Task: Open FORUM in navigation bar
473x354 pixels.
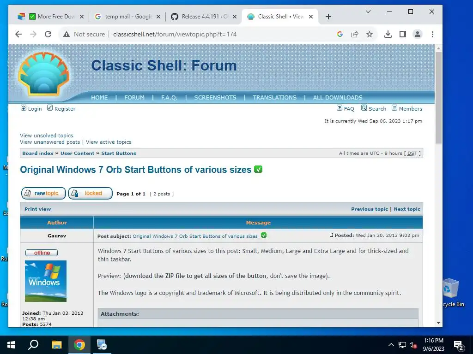Action: [134, 98]
